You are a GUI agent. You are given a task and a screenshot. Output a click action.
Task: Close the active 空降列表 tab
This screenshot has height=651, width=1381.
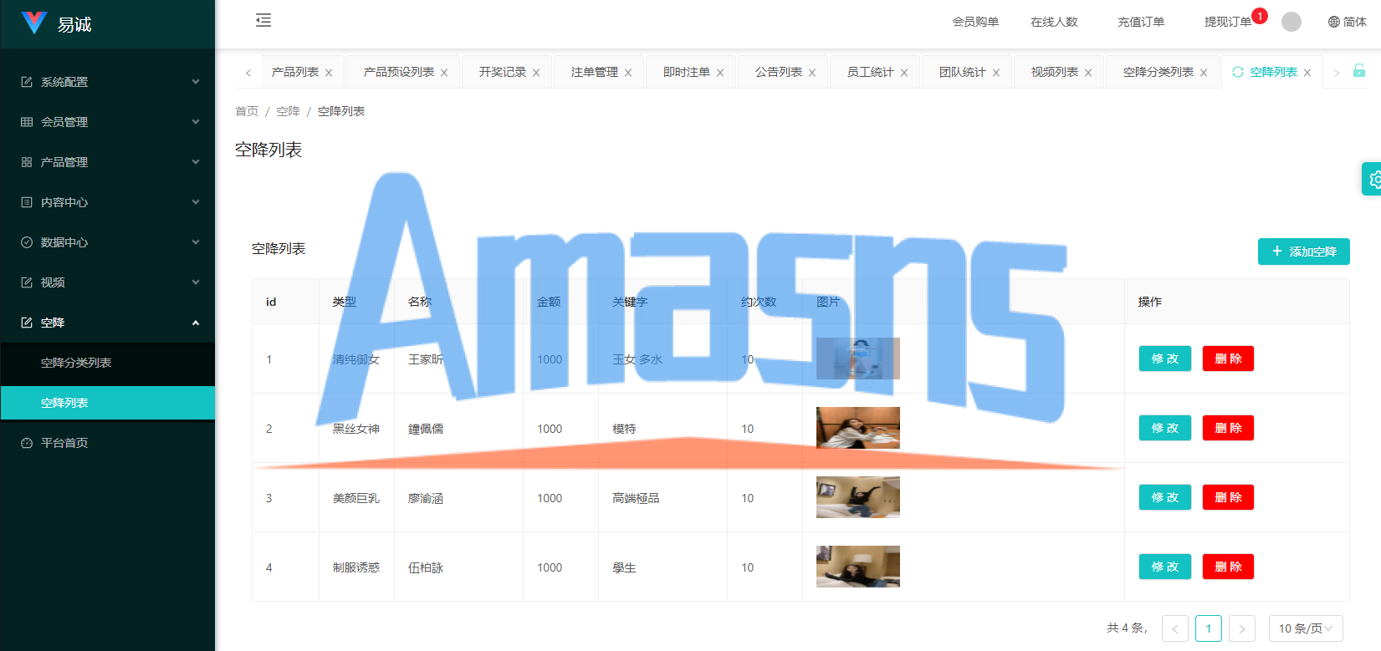point(1307,73)
